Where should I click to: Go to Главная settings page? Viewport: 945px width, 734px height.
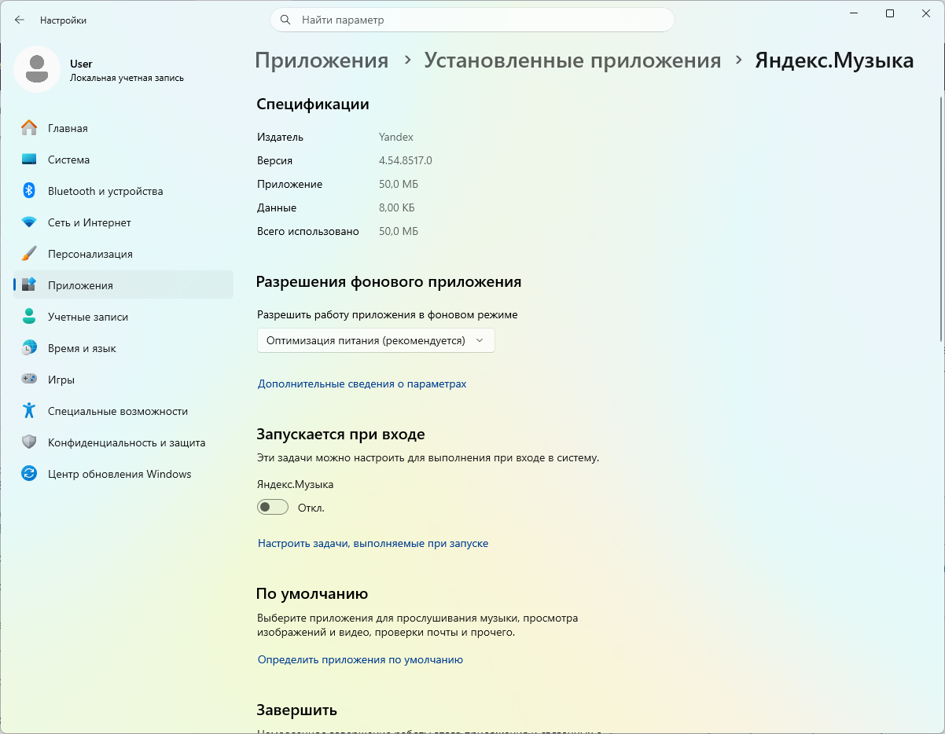point(123,128)
